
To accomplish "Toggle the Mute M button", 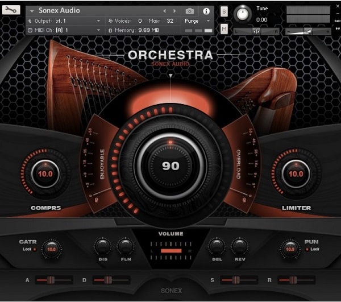I will (224, 29).
